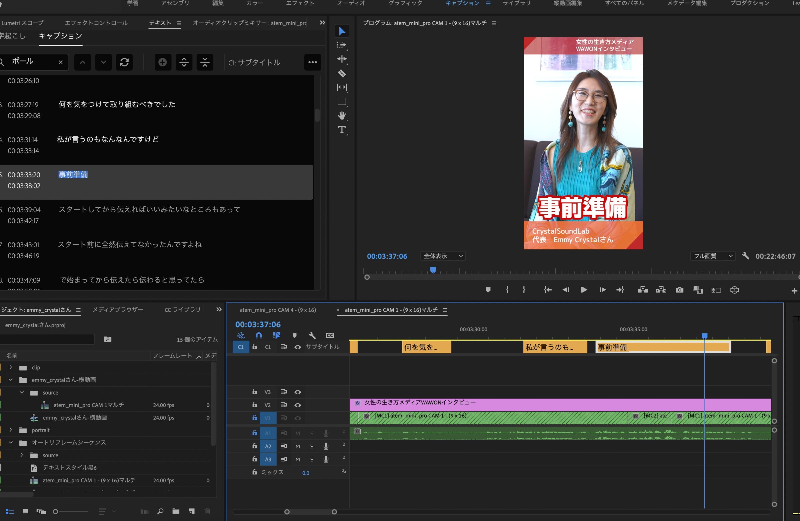
Task: Click the 何を気を… caption clip in timeline
Action: click(426, 347)
